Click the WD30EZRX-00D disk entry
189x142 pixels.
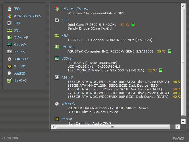click(x=118, y=93)
